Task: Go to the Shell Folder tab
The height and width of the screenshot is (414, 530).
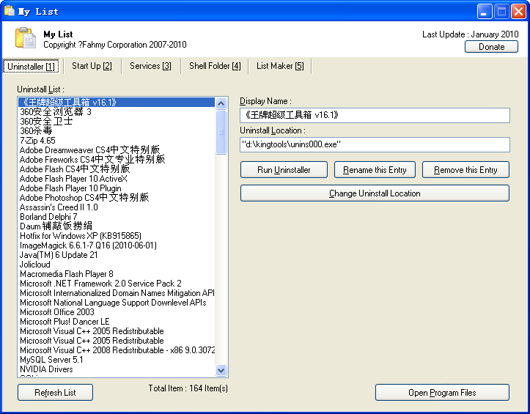Action: (x=215, y=66)
